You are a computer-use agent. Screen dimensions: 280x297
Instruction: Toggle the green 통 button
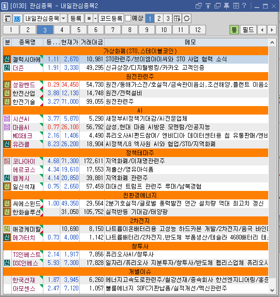pyautogui.click(x=234, y=30)
